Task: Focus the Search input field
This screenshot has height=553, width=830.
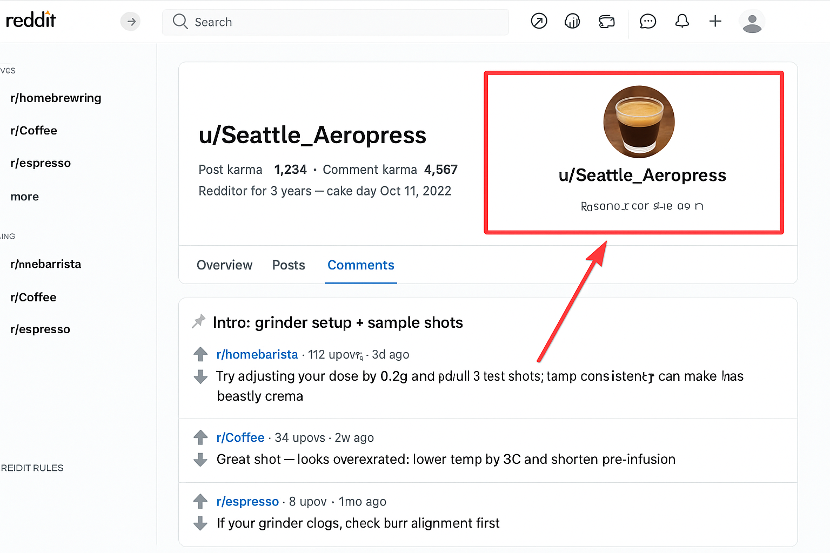Action: click(x=336, y=22)
